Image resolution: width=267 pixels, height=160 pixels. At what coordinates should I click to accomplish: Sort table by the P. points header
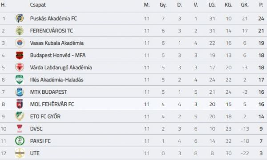[x=261, y=5]
